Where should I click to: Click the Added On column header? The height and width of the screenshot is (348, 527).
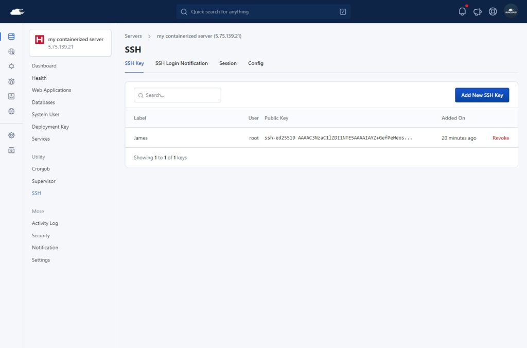point(453,118)
